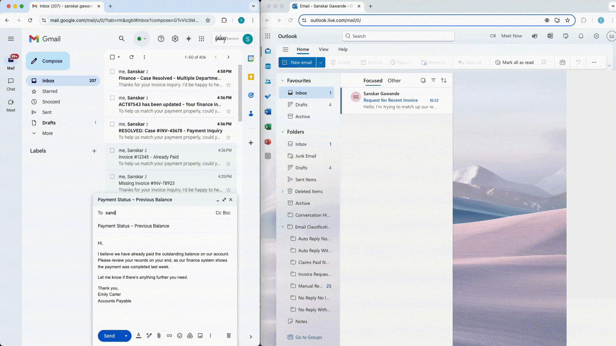This screenshot has height=346, width=616.
Task: Click Gmail refresh inbox icon
Action: coord(132,57)
